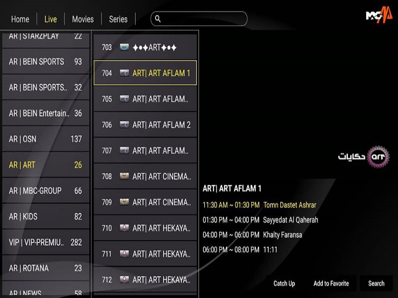Click the icon next to ART AFLAM 2

coord(124,125)
